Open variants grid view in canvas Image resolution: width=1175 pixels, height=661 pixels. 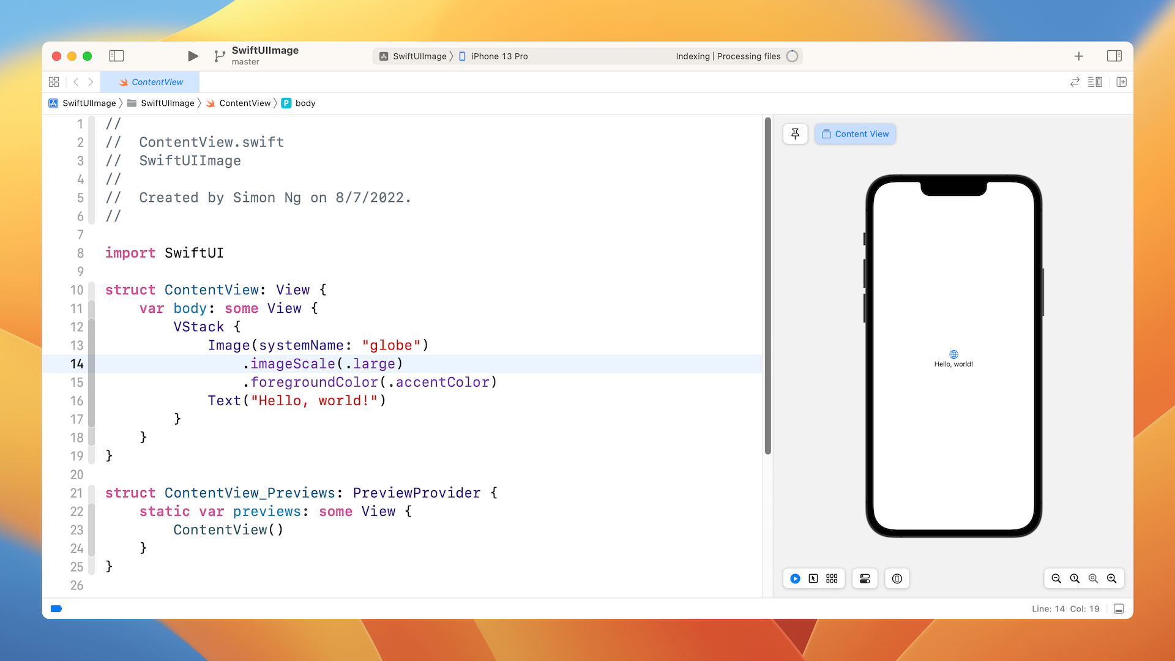pyautogui.click(x=832, y=578)
